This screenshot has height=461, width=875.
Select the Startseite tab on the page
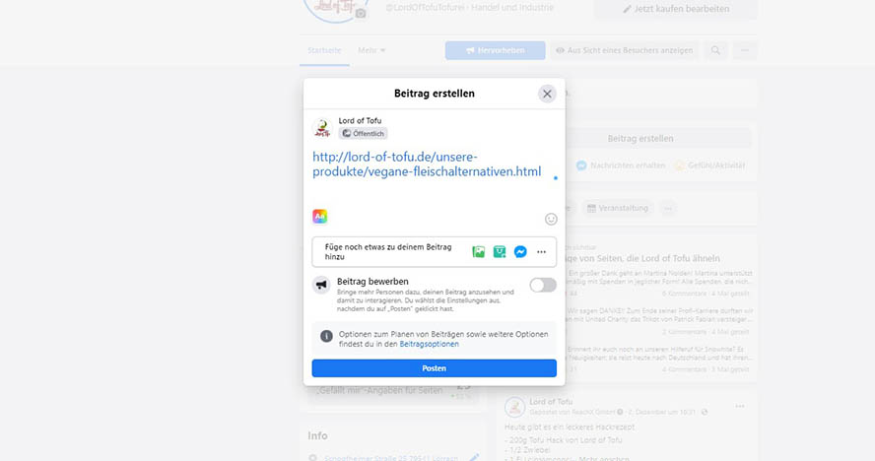(324, 50)
